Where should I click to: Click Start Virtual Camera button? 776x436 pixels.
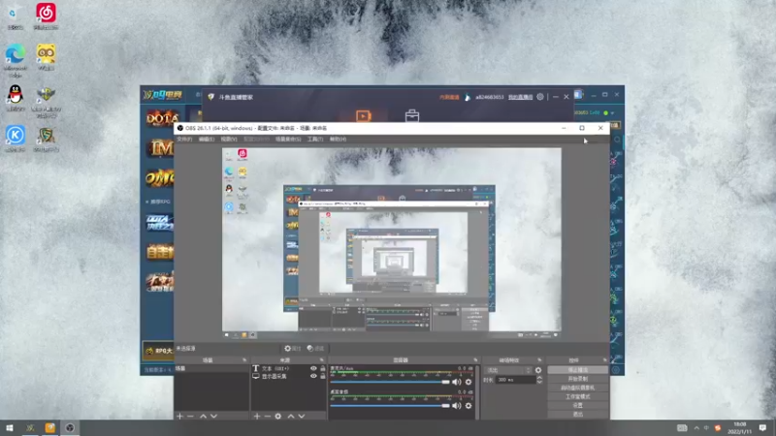(x=577, y=388)
